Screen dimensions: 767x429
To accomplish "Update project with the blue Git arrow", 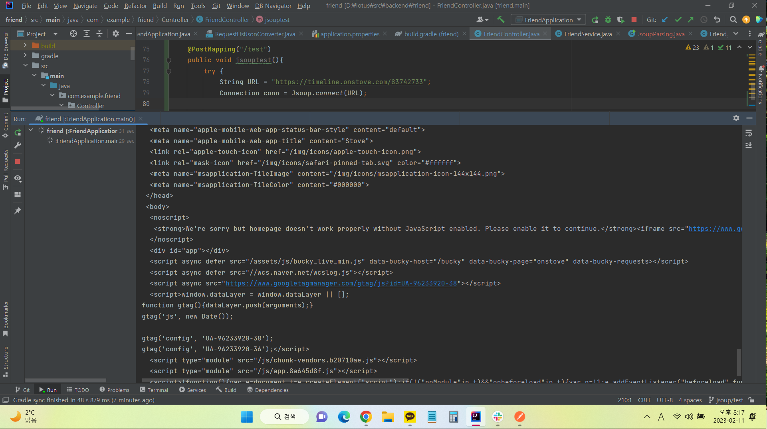I will (665, 20).
